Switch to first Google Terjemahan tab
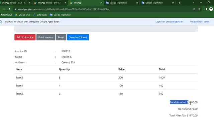Viewport: 214px width, 120px height. pos(122,3)
